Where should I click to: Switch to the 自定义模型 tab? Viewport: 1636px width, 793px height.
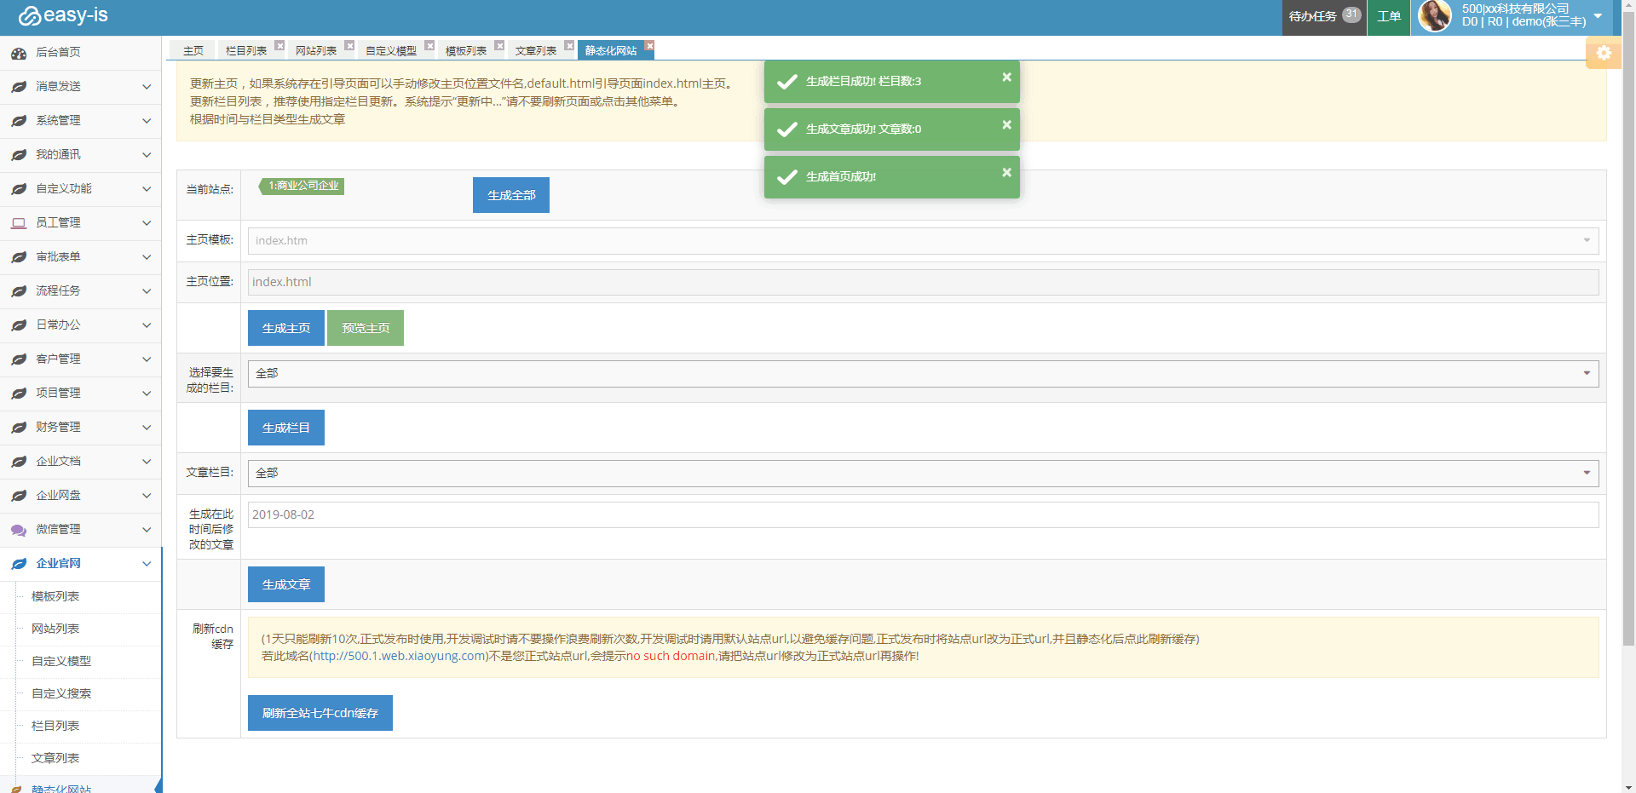tap(391, 50)
